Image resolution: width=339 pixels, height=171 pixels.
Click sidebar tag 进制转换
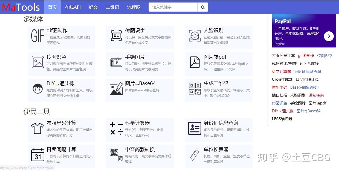pyautogui.click(x=316, y=95)
